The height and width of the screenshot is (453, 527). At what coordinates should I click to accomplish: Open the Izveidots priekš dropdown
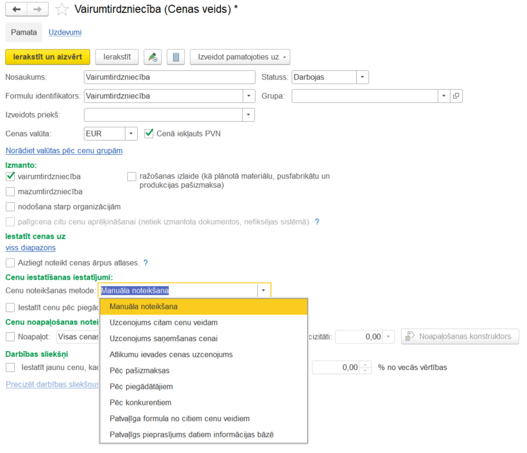[x=249, y=114]
